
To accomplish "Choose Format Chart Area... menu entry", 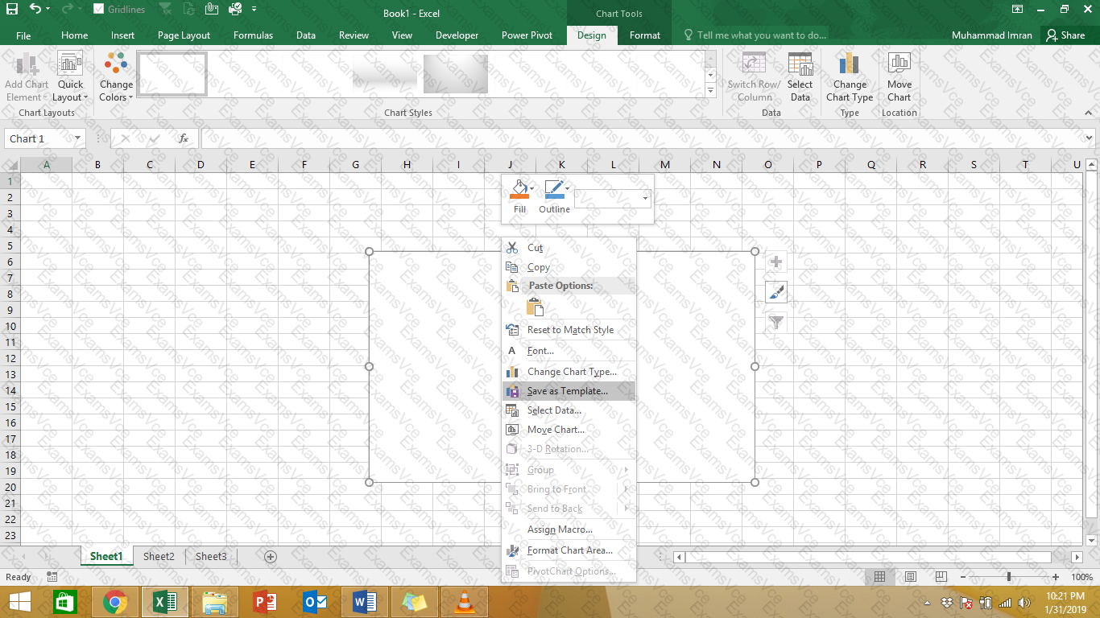I will pyautogui.click(x=569, y=550).
